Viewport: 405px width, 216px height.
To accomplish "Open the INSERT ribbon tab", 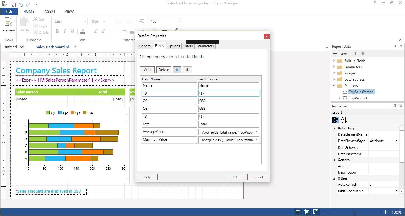I will point(49,12).
